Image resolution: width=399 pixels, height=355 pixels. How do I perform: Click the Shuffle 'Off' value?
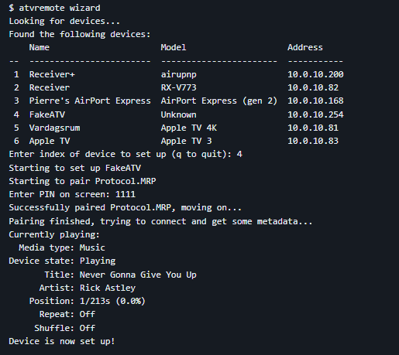[x=88, y=328]
